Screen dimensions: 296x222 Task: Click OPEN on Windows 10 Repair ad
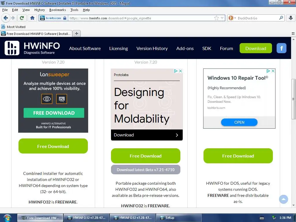239,122
